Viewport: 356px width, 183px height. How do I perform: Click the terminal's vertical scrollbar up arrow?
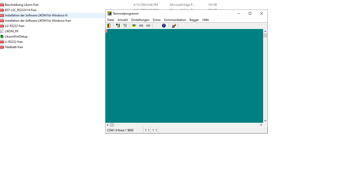pyautogui.click(x=265, y=31)
